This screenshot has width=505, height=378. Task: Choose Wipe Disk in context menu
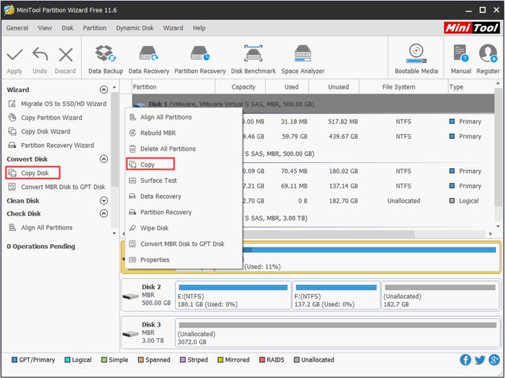(x=183, y=228)
